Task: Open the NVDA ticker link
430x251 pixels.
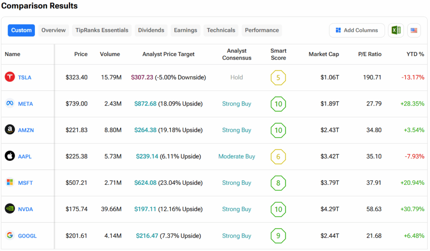Action: pyautogui.click(x=25, y=209)
